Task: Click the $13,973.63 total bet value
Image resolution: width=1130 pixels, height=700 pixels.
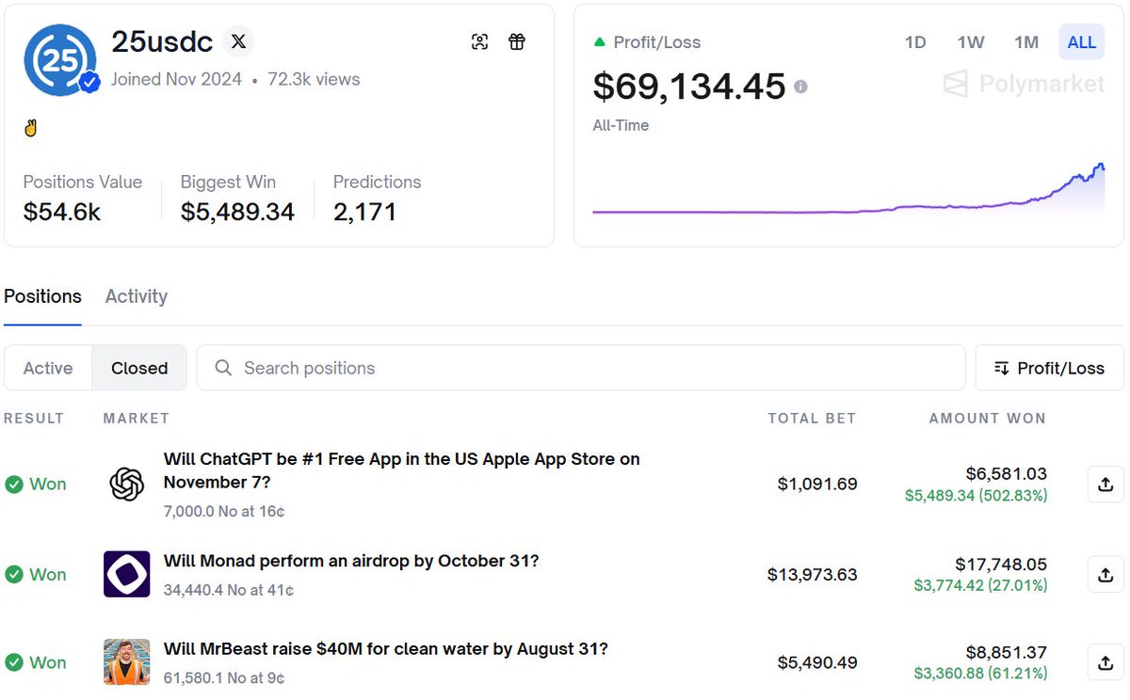Action: point(813,574)
